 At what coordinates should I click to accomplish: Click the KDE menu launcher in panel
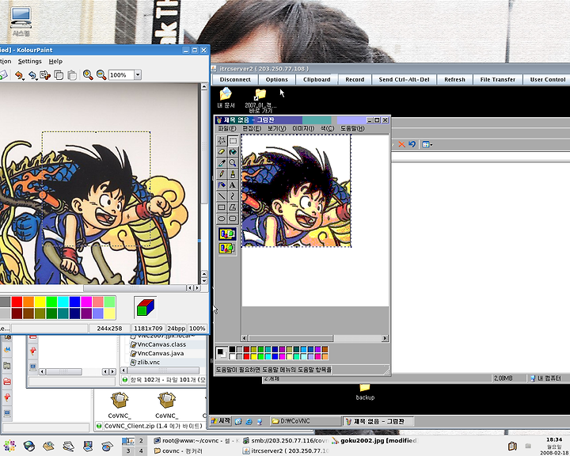tap(9, 446)
